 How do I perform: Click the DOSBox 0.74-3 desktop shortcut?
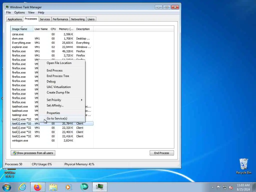click(10, 173)
